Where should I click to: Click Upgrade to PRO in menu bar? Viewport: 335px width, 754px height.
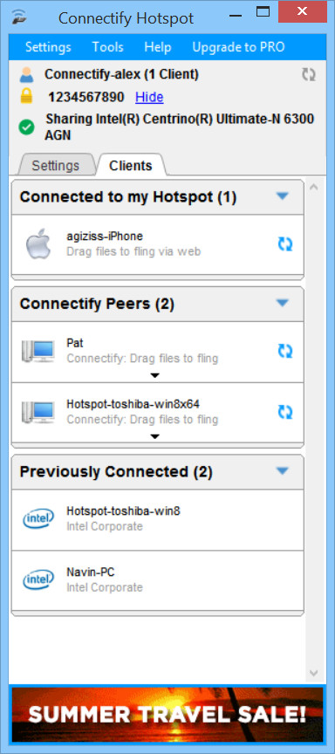(238, 47)
